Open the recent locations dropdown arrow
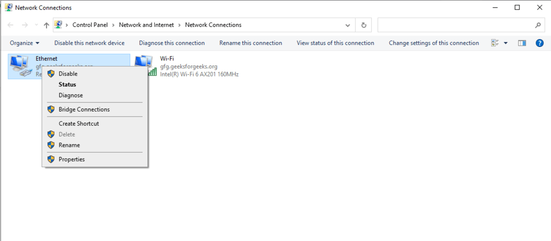This screenshot has width=551, height=241. click(36, 25)
